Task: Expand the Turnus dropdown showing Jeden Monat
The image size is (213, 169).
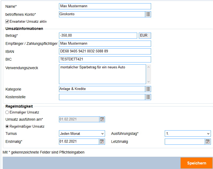Action: 82,133
